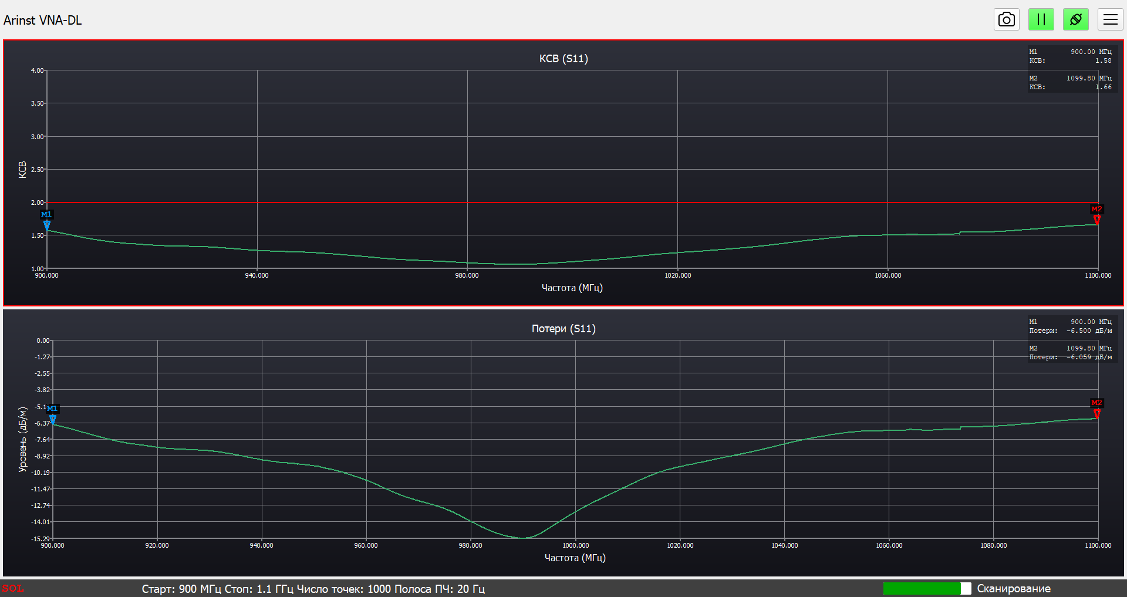Click blue M1 marker on Потери chart
The image size is (1127, 597).
click(52, 414)
